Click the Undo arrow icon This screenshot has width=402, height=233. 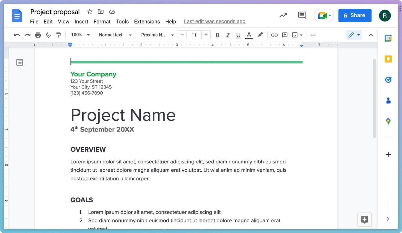[x=17, y=35]
